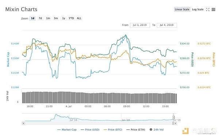Click the navigator left scroll arrow

click(x=23, y=123)
